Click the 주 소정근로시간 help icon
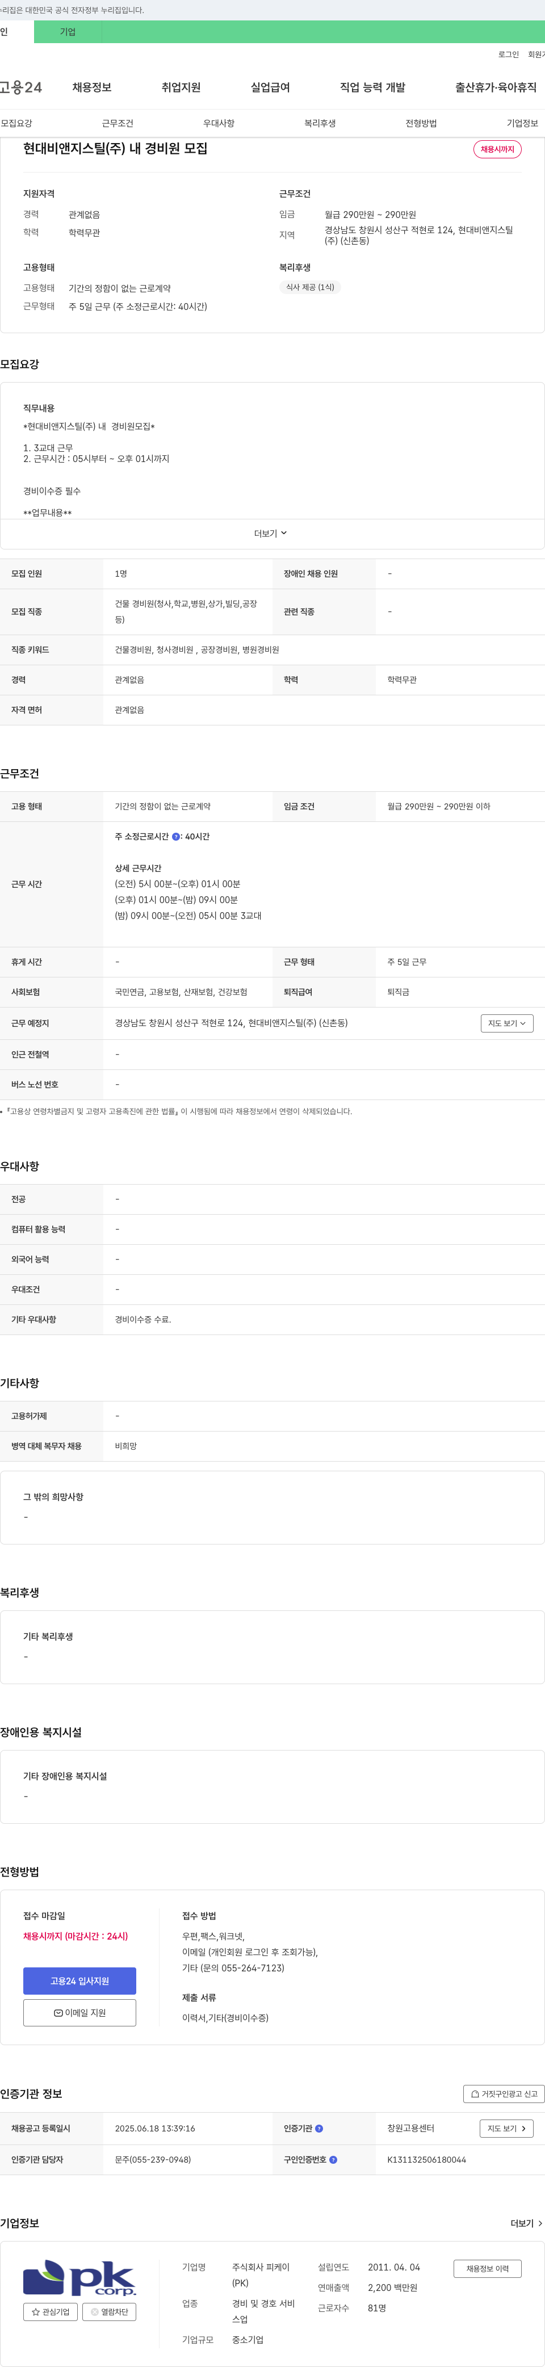This screenshot has width=545, height=2367. [x=175, y=837]
